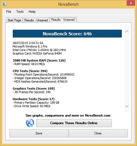Click the scrollbar up arrow
The image size is (137, 146).
click(127, 32)
